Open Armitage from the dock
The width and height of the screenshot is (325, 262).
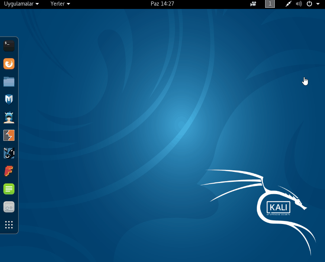point(9,117)
